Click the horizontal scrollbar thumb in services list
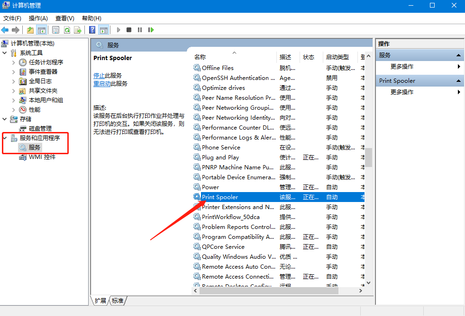This screenshot has width=465, height=316. pyautogui.click(x=269, y=291)
